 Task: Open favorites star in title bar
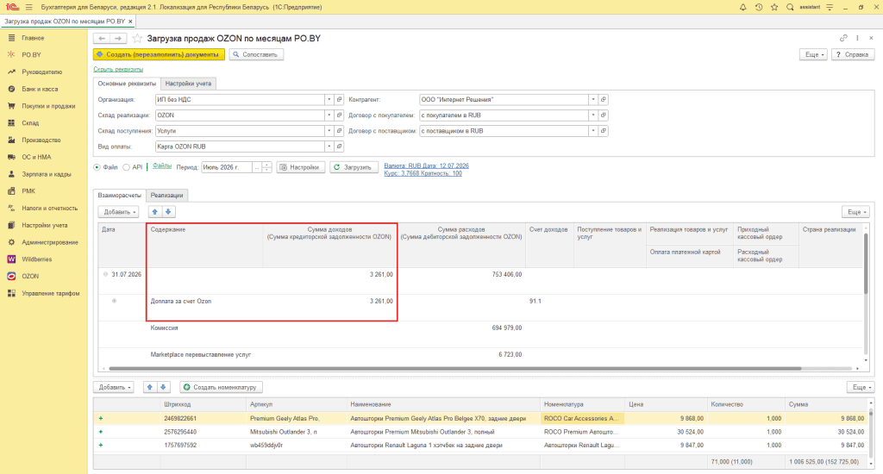774,7
